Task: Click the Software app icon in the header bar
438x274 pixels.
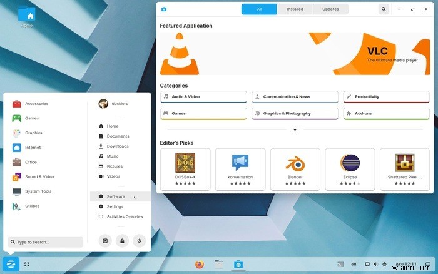Action: click(x=164, y=9)
